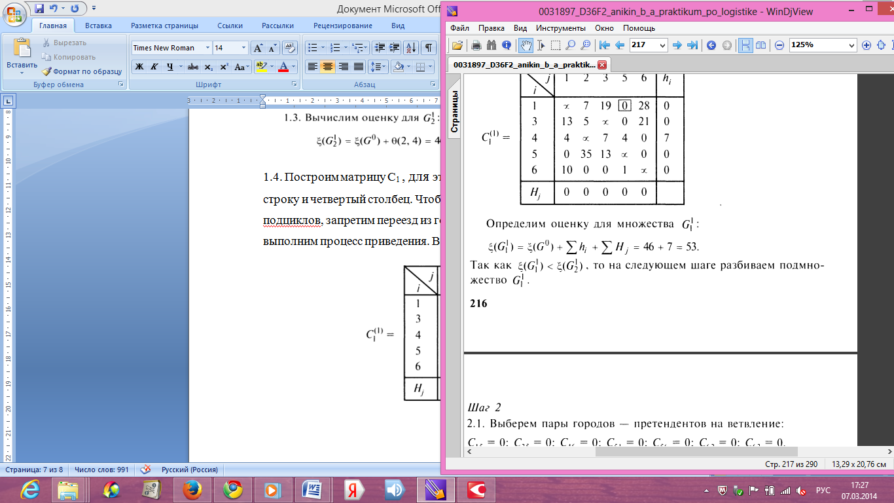This screenshot has height=503, width=894.
Task: Increase paragraph indent
Action: (395, 48)
